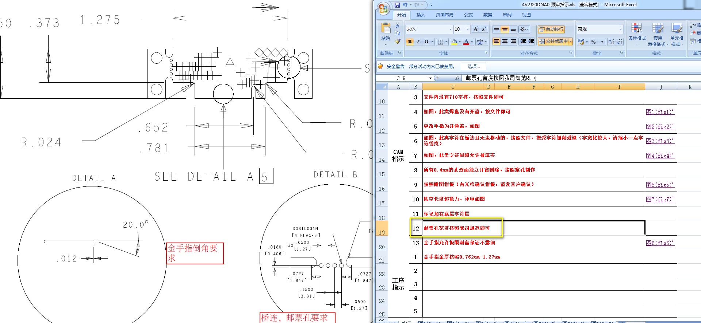The height and width of the screenshot is (323, 701).
Task: Expand the 宋体 font name dropdown
Action: tap(451, 29)
